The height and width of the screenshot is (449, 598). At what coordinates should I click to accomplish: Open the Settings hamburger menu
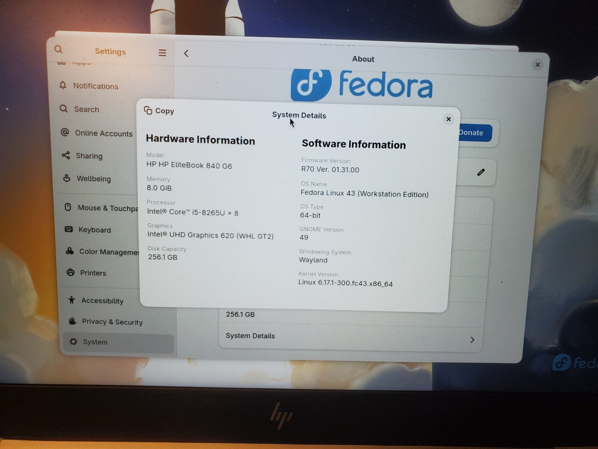coord(162,53)
